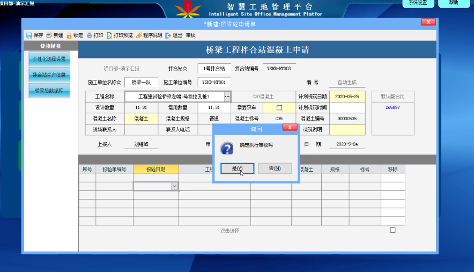Open Program Instructions (程序说明) icon
The image size is (474, 272).
tap(139, 35)
